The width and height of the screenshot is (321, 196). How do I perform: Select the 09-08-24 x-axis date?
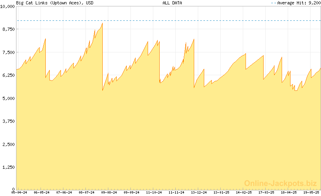pos(109,192)
